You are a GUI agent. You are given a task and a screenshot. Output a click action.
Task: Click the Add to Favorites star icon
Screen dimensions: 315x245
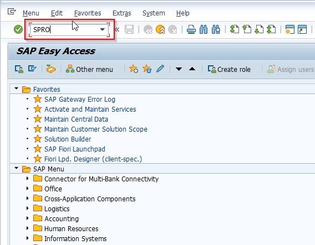[x=134, y=69]
